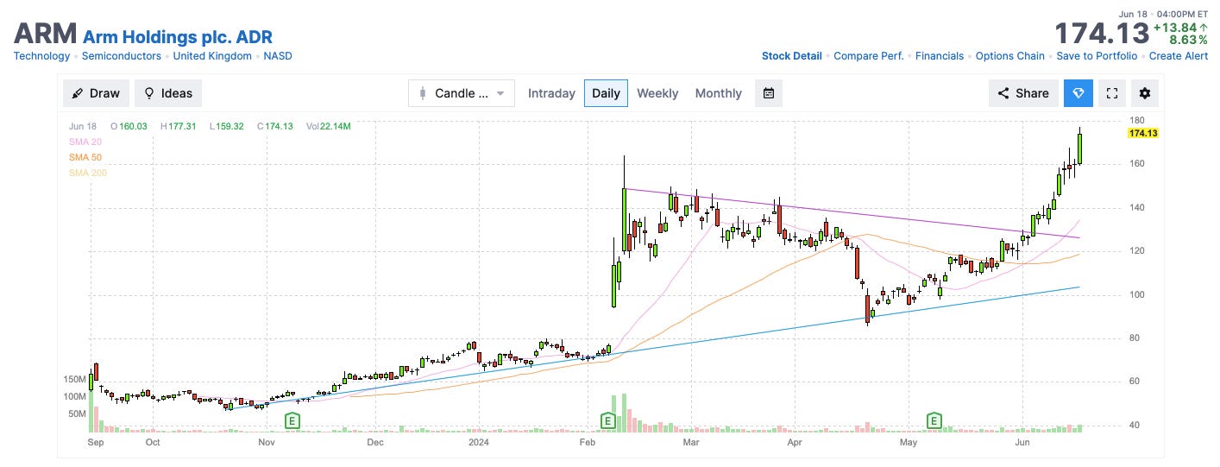1220x467 pixels.
Task: Click the November earnings E marker
Action: coord(293,420)
